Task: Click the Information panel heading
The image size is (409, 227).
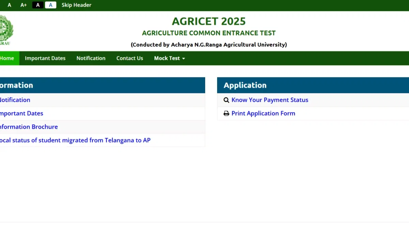Action: tap(102, 85)
